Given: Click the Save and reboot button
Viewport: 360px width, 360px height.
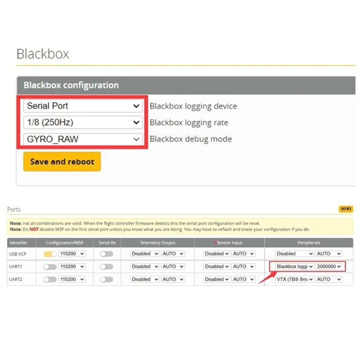Looking at the screenshot, I should click(x=62, y=162).
